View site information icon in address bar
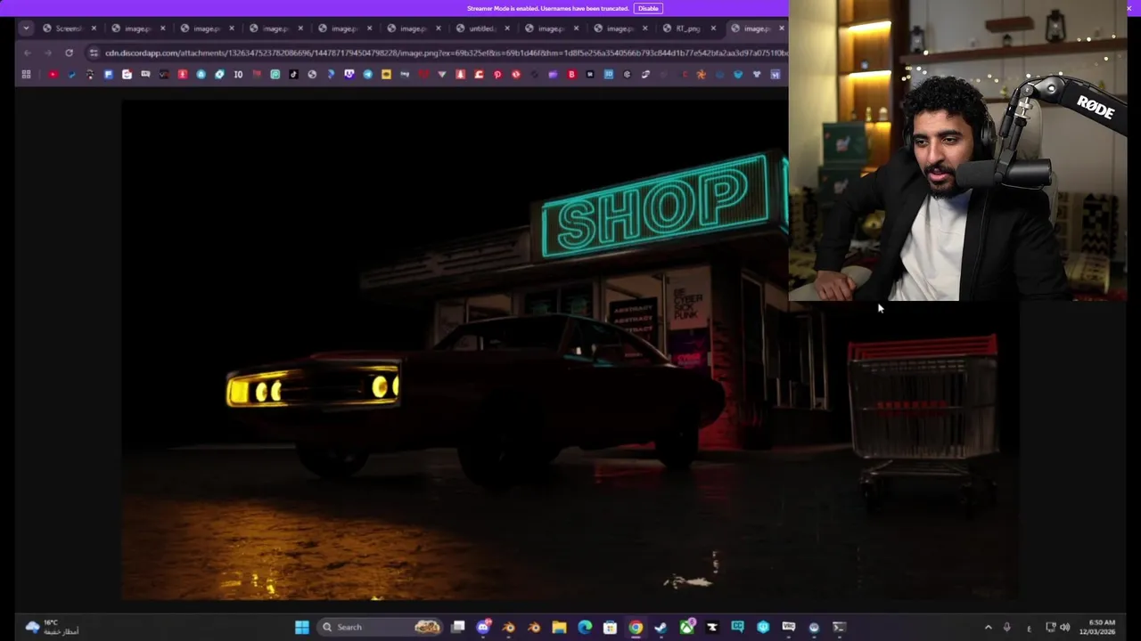The image size is (1141, 641). [94, 53]
